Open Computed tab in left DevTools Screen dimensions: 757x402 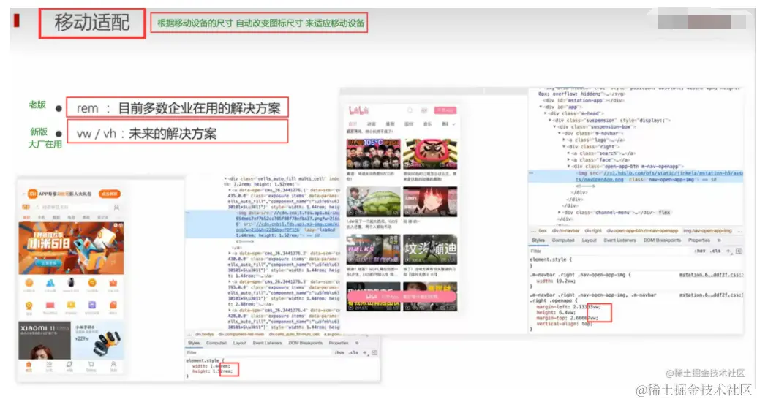[216, 343]
